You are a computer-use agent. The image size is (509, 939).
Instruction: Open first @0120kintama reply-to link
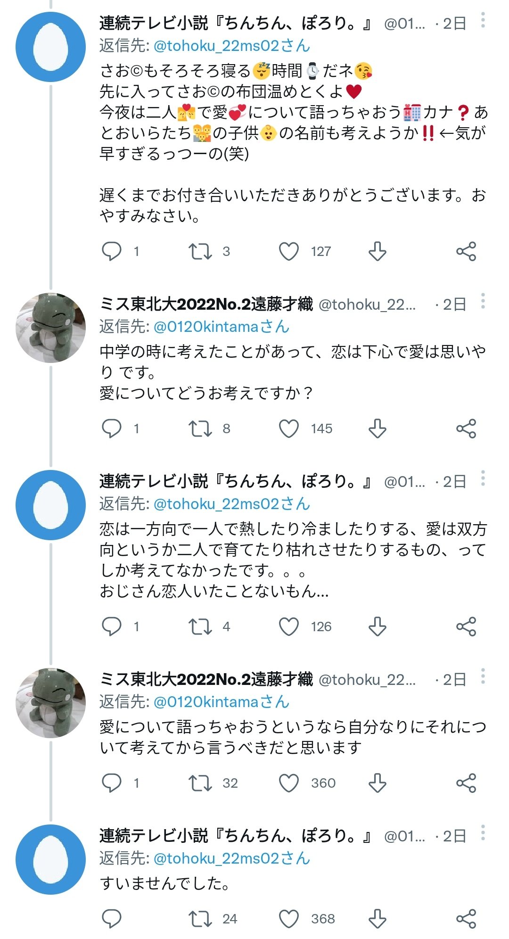pos(221,327)
